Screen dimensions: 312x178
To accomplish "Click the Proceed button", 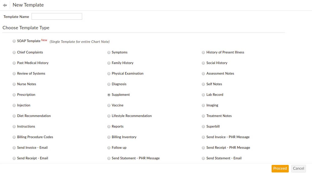I will pos(280,168).
